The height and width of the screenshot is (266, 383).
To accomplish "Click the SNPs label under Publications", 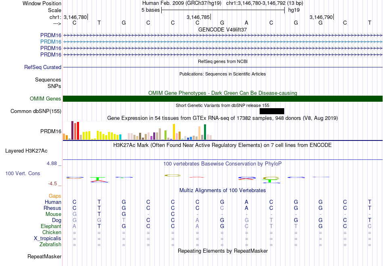I will 54,86.
